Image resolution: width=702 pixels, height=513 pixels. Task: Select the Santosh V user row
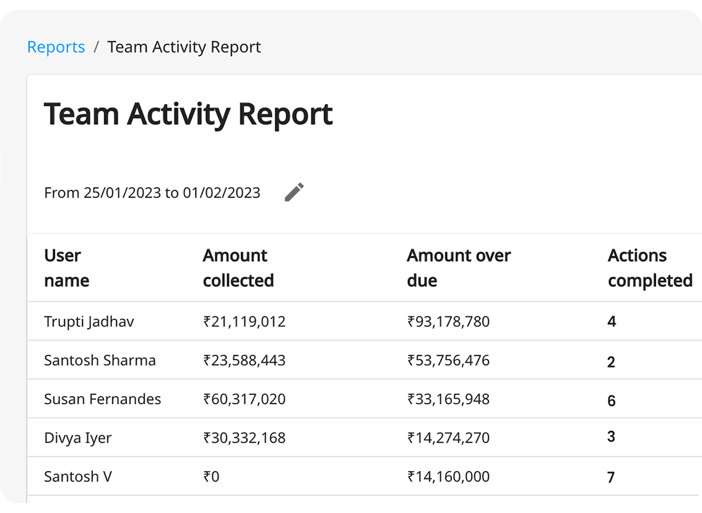click(77, 477)
